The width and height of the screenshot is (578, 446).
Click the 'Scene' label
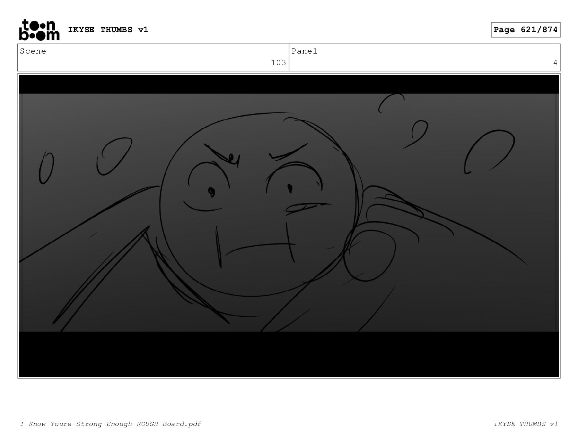33,51
